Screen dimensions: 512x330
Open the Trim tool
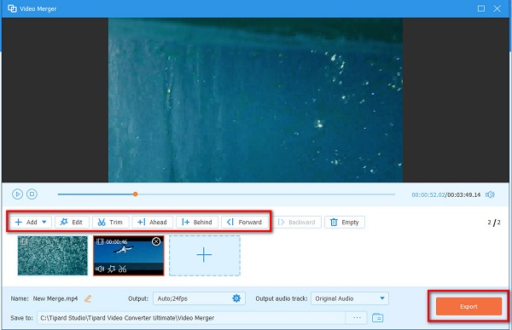click(111, 223)
